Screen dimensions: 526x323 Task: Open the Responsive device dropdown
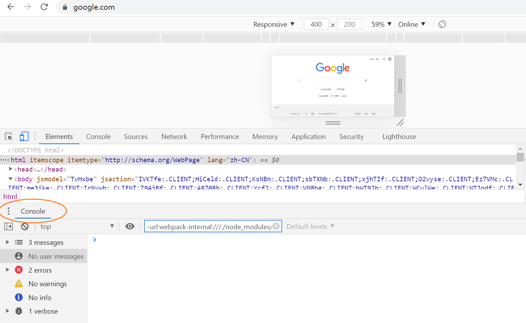click(x=274, y=24)
